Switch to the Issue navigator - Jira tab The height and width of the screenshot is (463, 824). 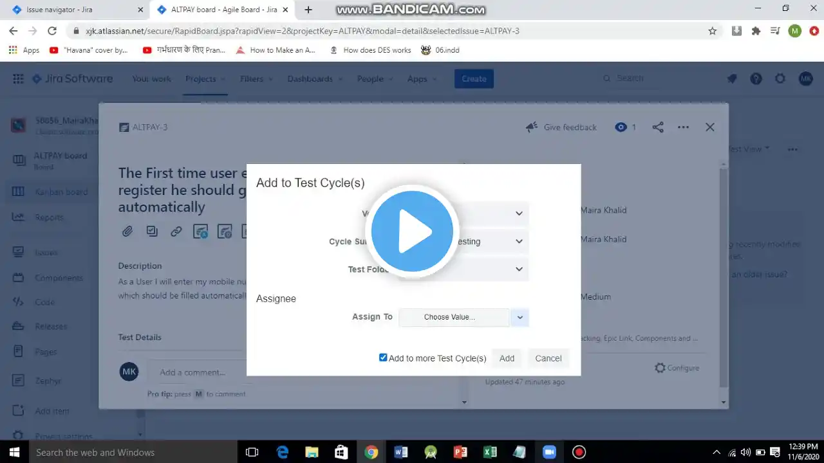(x=79, y=10)
